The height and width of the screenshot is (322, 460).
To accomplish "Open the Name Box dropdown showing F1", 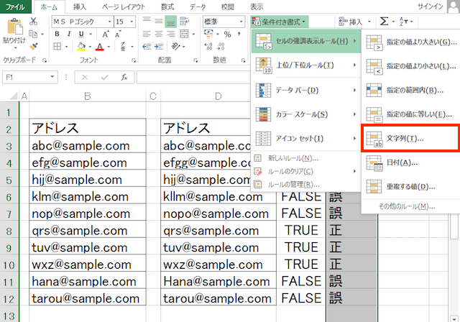I will [x=52, y=77].
